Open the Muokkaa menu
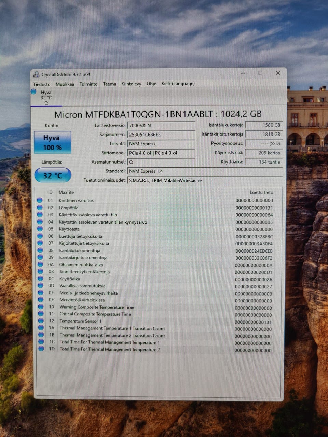This screenshot has width=328, height=437. [x=65, y=84]
